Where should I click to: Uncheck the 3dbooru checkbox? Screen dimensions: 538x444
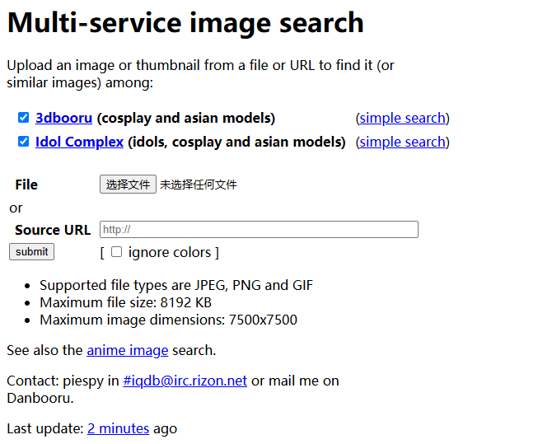23,118
